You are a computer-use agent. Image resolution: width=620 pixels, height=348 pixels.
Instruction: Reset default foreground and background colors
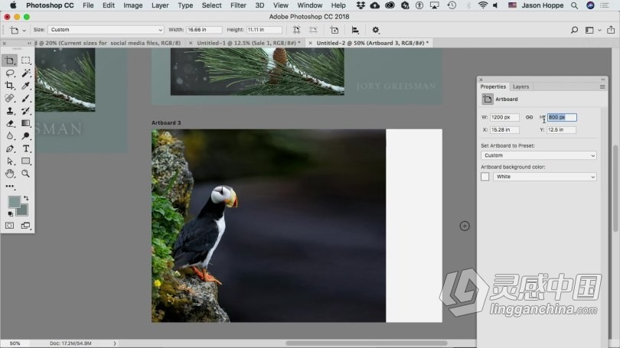[x=10, y=213]
